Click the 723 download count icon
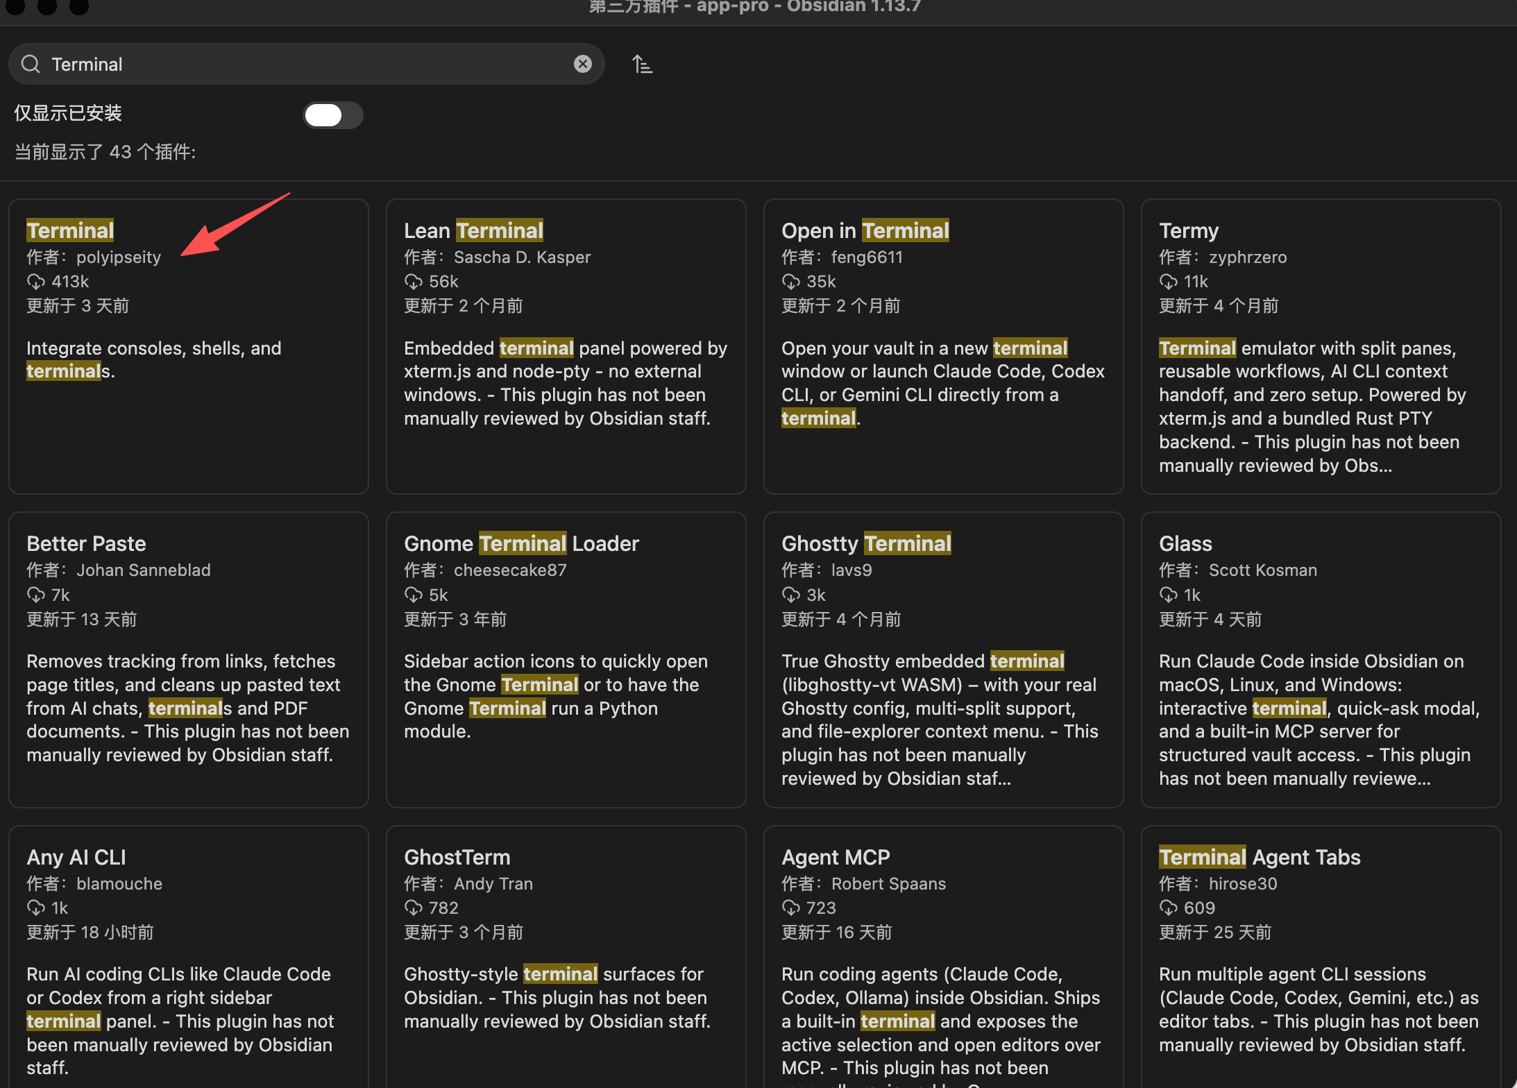The height and width of the screenshot is (1088, 1517). 790,908
